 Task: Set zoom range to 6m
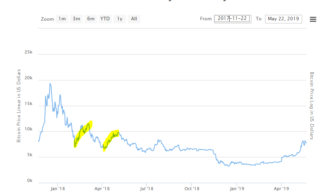(91, 19)
